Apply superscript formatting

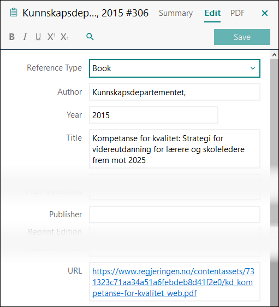tap(51, 37)
